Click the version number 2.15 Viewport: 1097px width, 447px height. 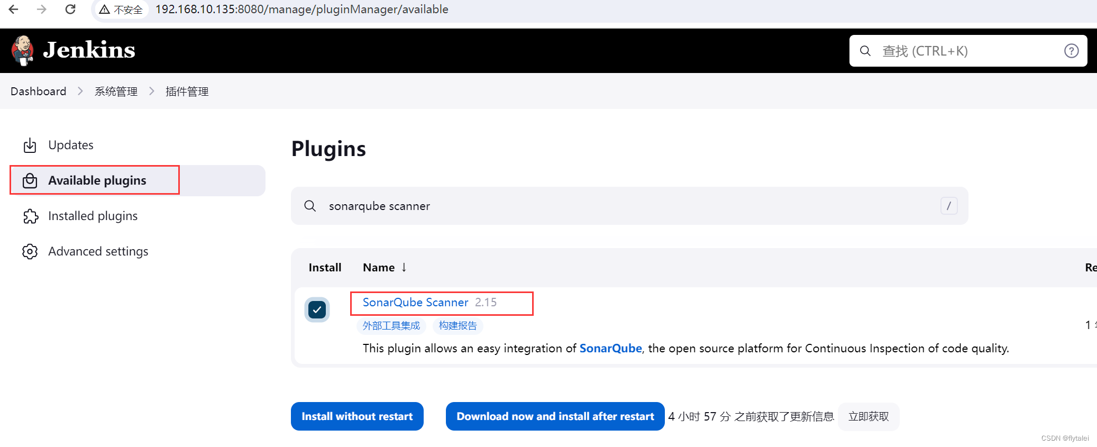point(486,302)
